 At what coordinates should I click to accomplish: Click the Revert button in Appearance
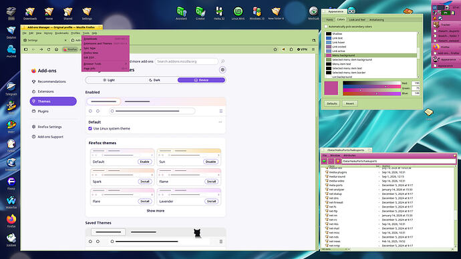pyautogui.click(x=350, y=103)
